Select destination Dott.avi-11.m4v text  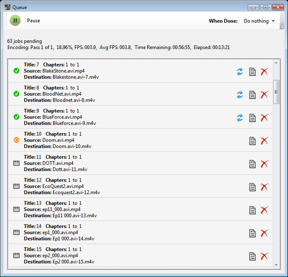pos(70,169)
